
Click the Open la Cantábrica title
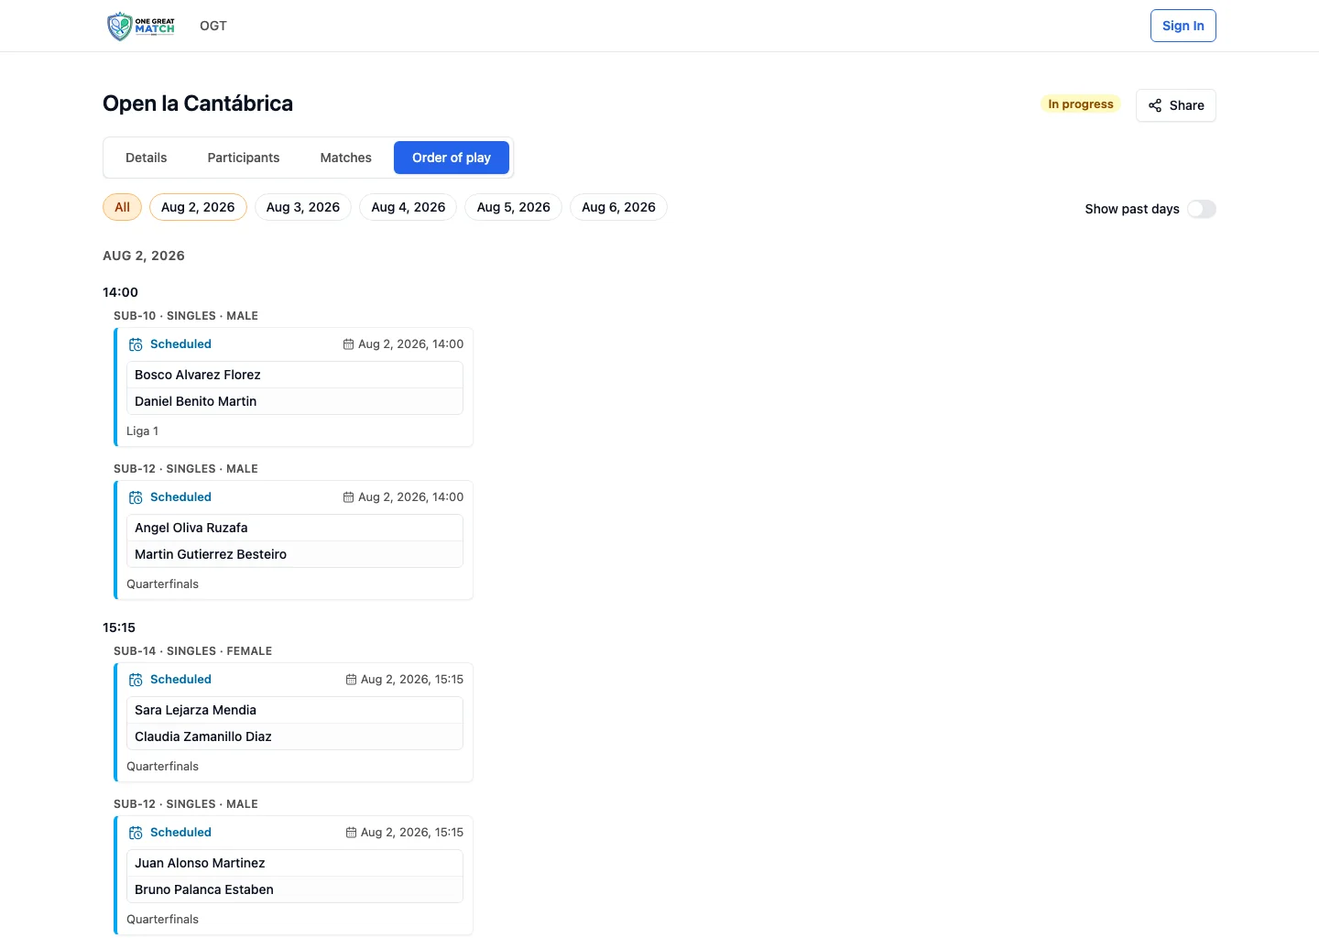(x=198, y=104)
